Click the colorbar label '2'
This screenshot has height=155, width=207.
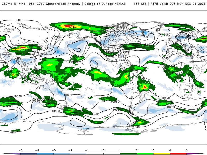click(x=137, y=150)
